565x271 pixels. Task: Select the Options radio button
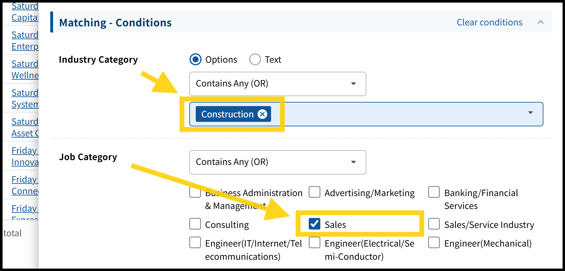click(195, 59)
